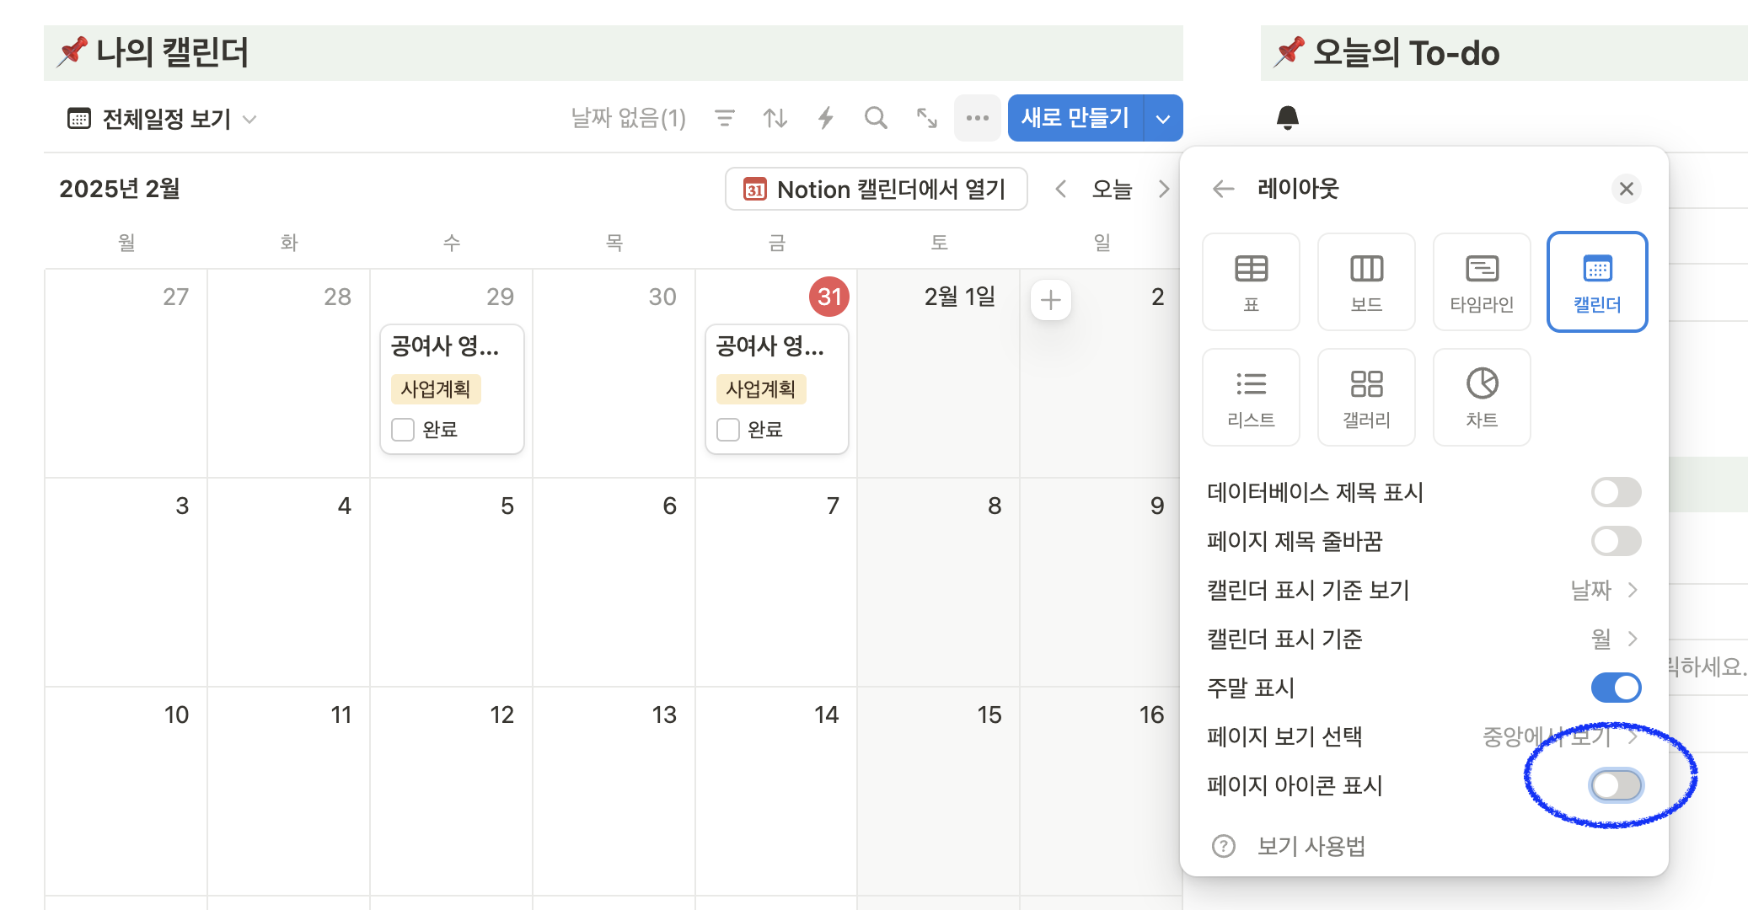Click the Notion 캘린더에서 열기 button
The width and height of the screenshot is (1748, 910).
click(876, 189)
